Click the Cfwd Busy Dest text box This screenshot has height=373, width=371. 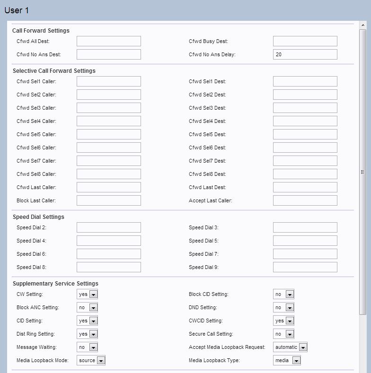(305, 41)
